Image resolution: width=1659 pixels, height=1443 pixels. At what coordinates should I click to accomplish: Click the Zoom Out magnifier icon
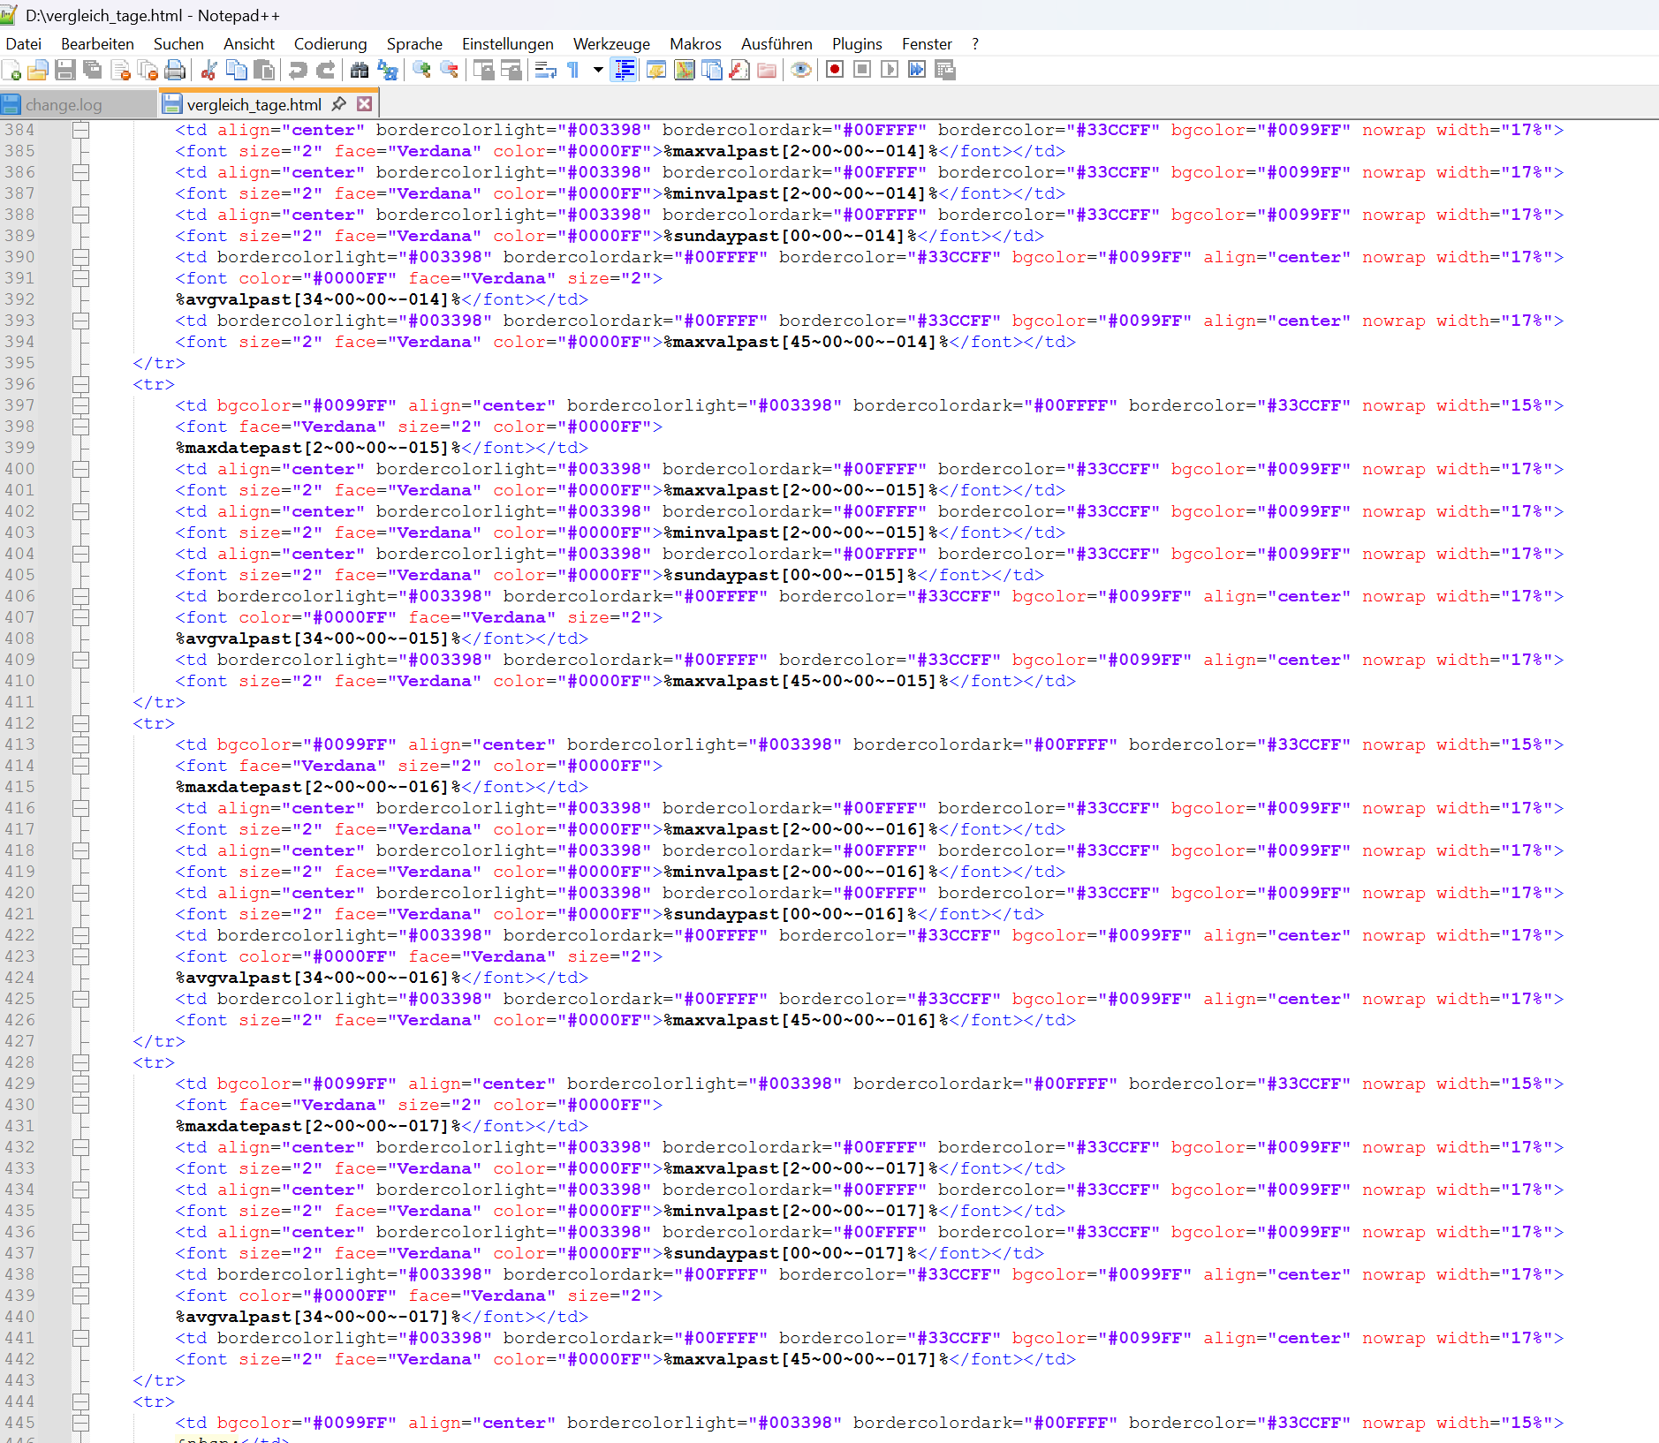[449, 70]
